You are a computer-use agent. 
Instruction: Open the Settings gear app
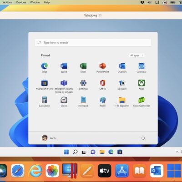tap(83, 85)
